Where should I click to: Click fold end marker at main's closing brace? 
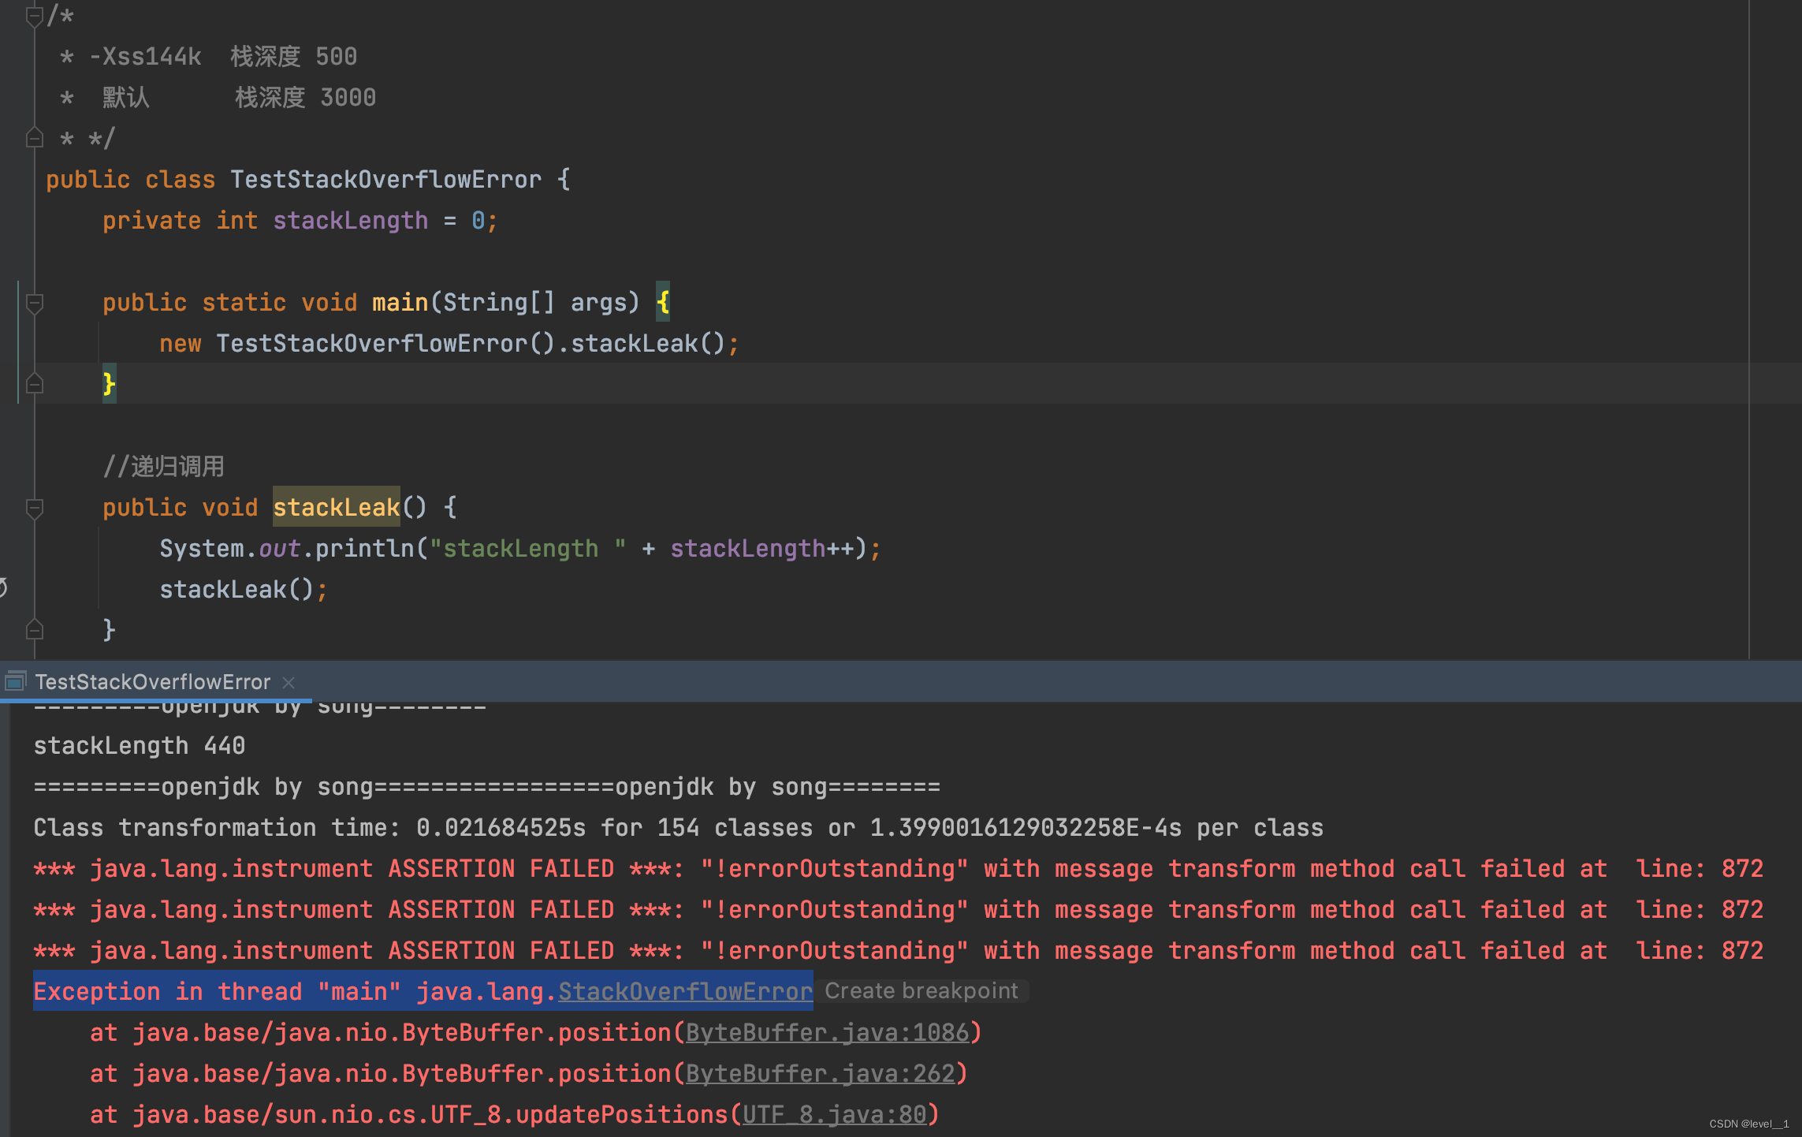[34, 385]
